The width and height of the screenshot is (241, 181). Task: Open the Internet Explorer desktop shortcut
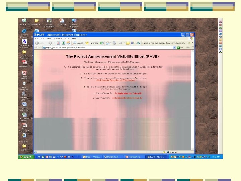24,33
